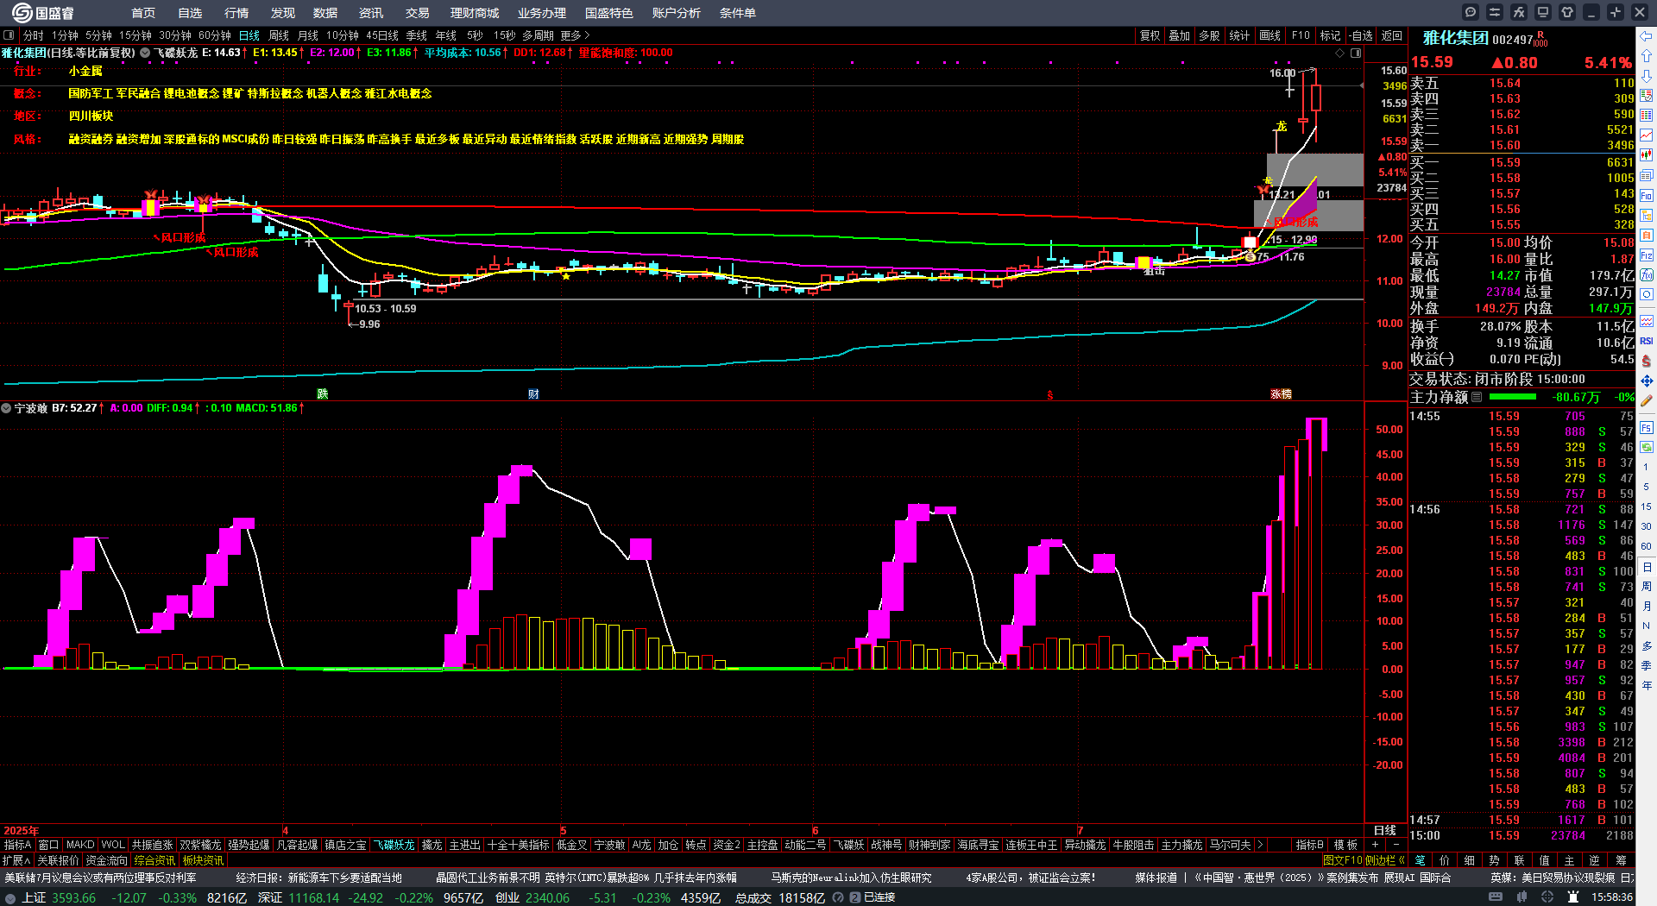Screen dimensions: 1657x906
Task: Open the 行情 menu
Action: coord(236,13)
